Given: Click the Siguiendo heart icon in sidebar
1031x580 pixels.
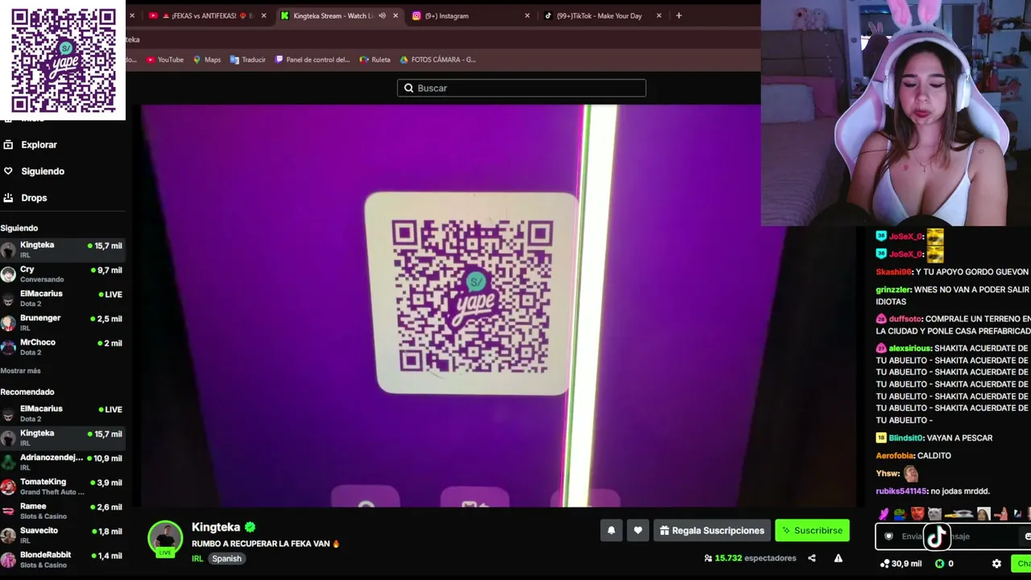Looking at the screenshot, I should coord(8,172).
